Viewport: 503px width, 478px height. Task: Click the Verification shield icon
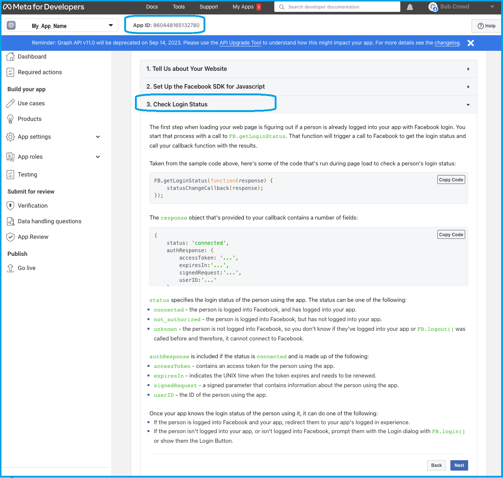click(x=10, y=206)
